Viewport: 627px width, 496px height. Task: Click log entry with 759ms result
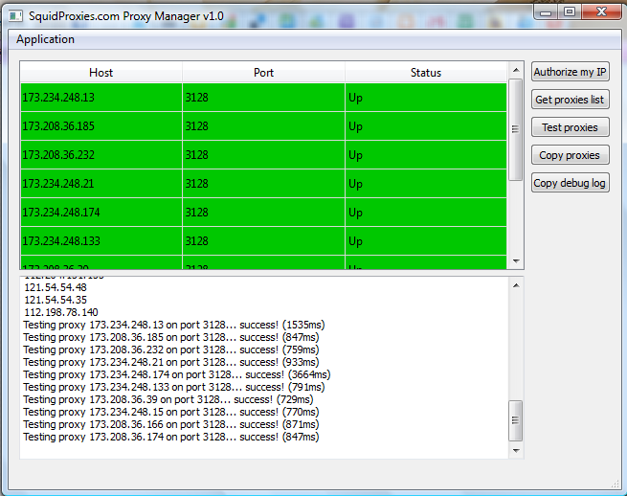(x=171, y=349)
